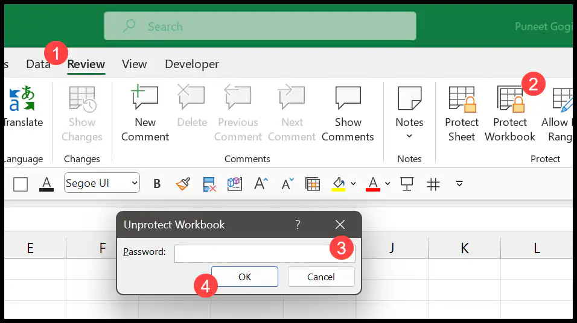Click the dialog Help question mark
The image size is (577, 323).
coord(298,225)
